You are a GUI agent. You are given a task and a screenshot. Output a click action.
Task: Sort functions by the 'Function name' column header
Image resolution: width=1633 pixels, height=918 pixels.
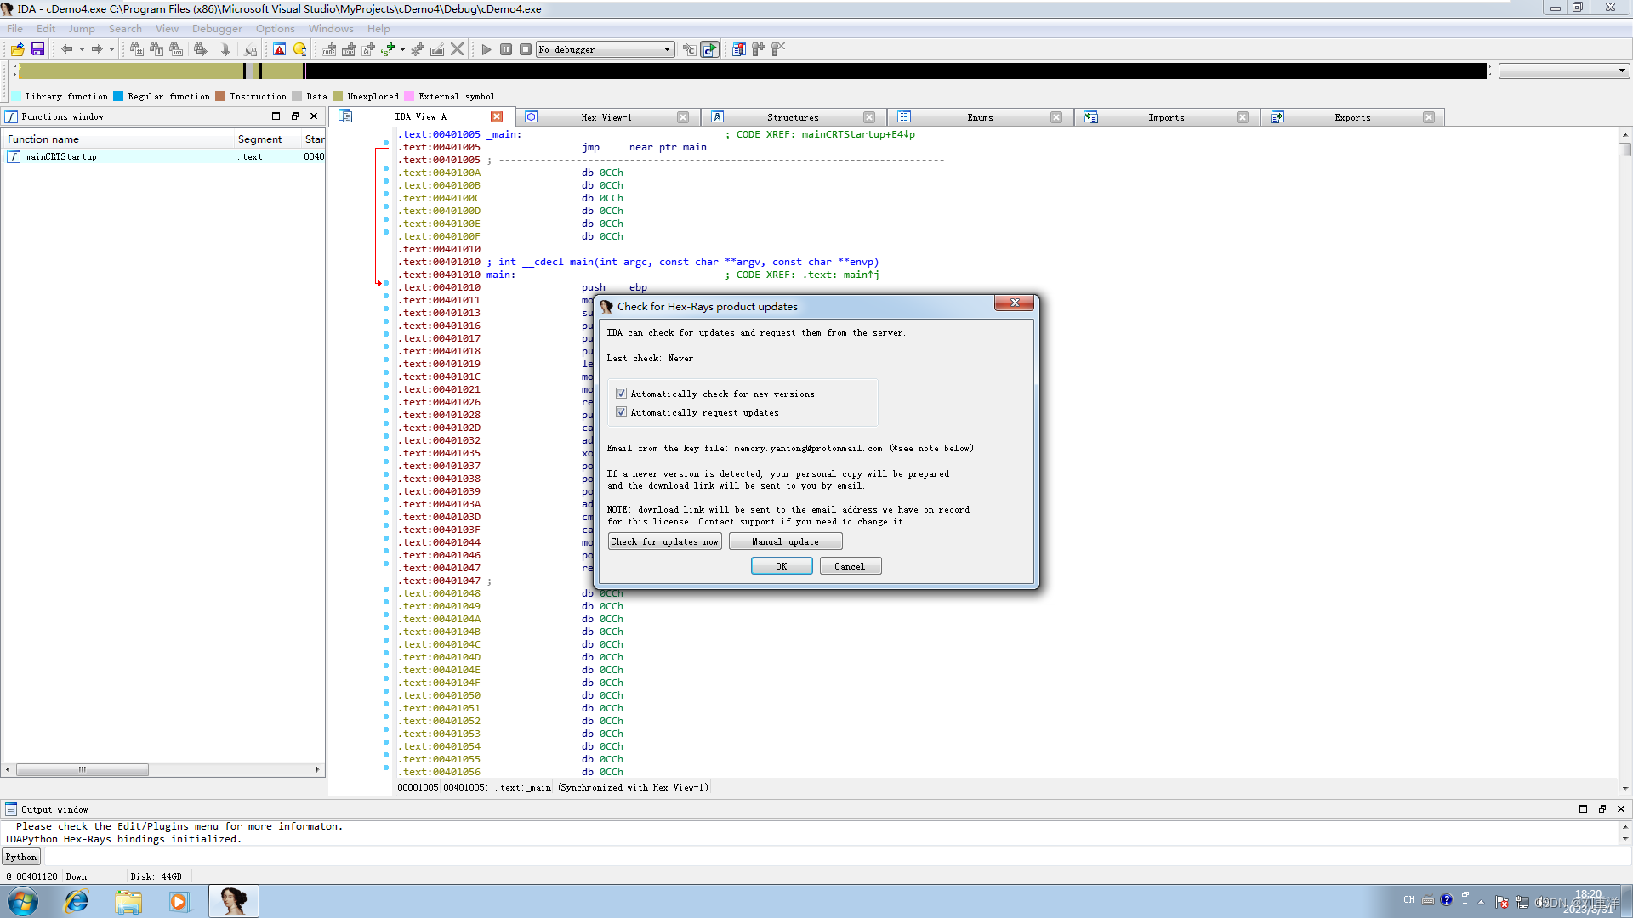pyautogui.click(x=118, y=139)
